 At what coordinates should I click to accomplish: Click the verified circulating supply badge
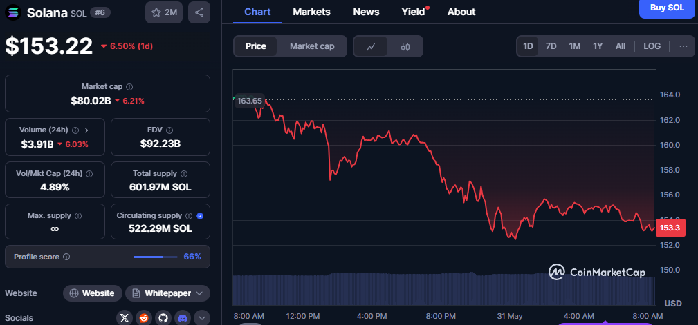(x=200, y=216)
